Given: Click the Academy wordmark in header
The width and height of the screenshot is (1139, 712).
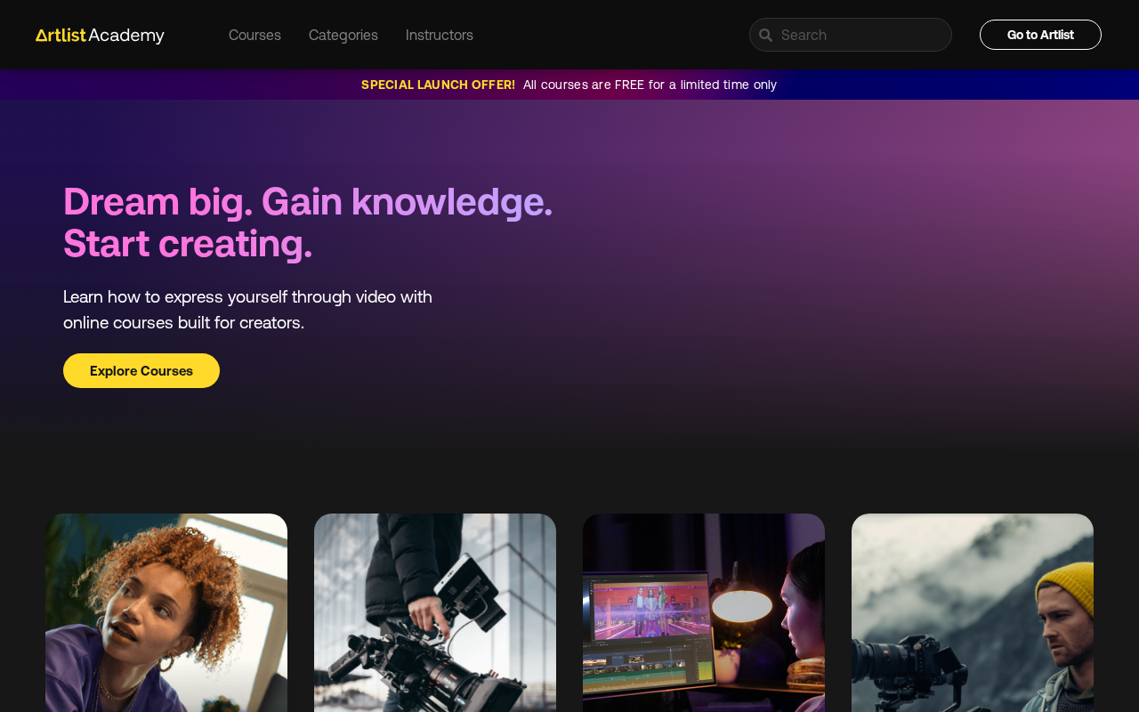Looking at the screenshot, I should pyautogui.click(x=126, y=36).
